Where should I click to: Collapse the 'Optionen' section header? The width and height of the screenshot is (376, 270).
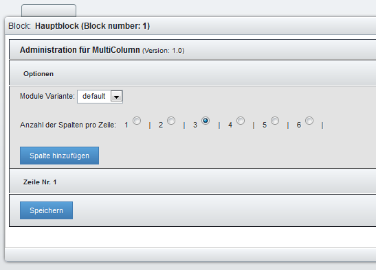pos(192,73)
